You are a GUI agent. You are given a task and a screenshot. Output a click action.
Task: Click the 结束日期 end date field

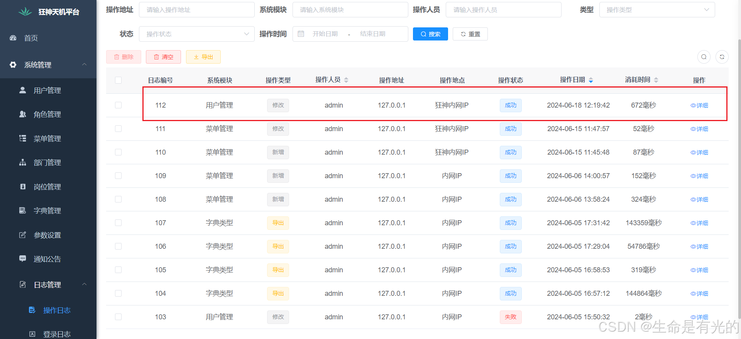point(372,34)
